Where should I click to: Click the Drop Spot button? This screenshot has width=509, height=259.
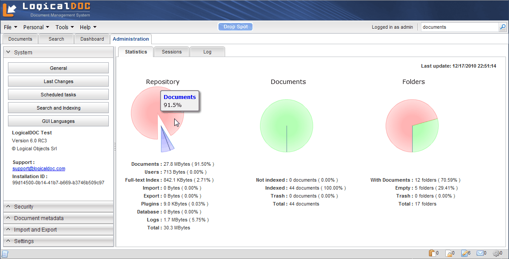[236, 27]
